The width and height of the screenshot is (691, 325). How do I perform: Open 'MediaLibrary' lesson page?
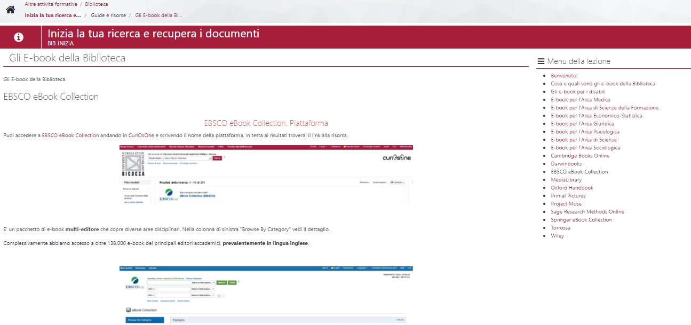(566, 180)
